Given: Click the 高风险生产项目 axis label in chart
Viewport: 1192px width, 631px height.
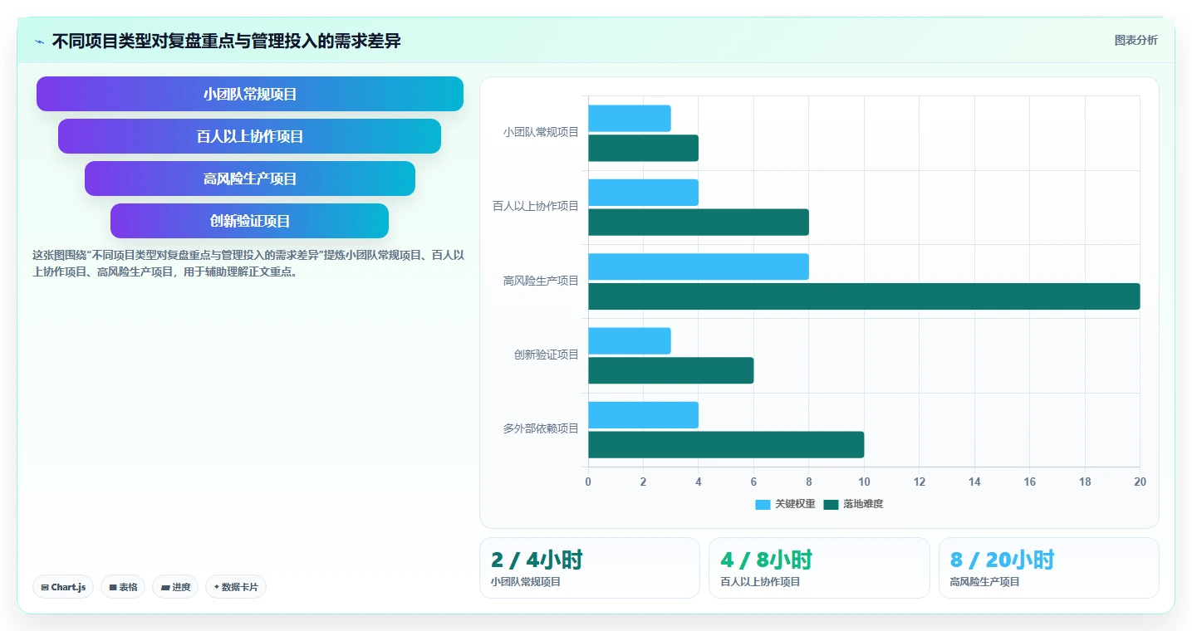Looking at the screenshot, I should (541, 281).
